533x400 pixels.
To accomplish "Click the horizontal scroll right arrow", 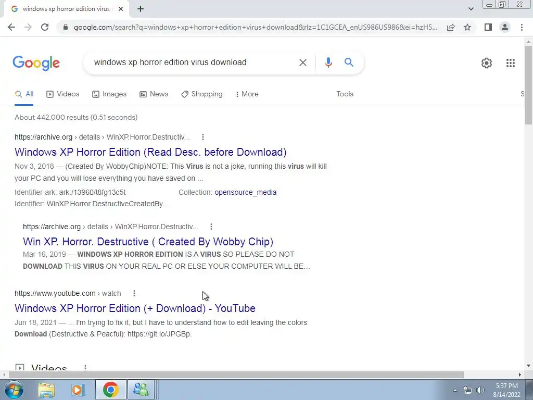I will (x=520, y=374).
